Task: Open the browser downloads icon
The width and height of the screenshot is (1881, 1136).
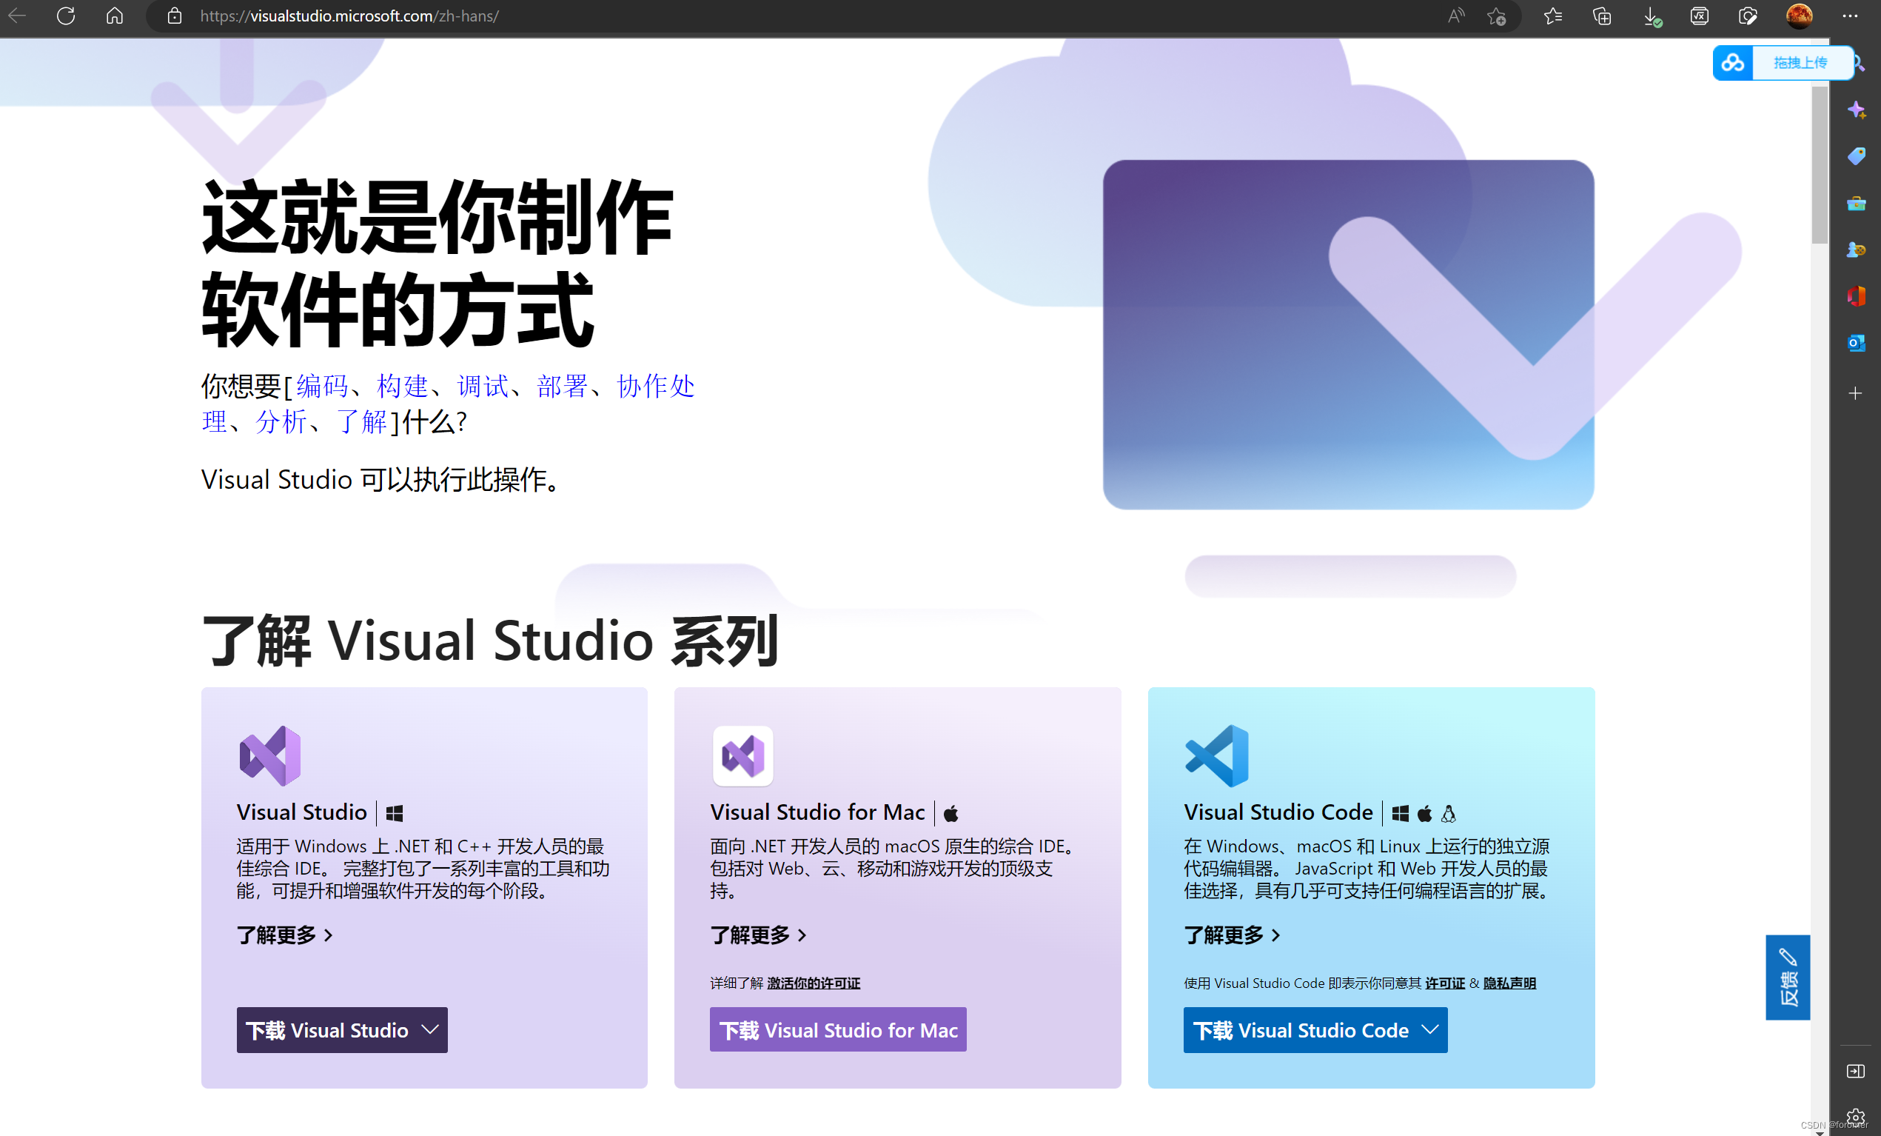Action: tap(1651, 16)
